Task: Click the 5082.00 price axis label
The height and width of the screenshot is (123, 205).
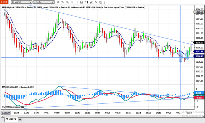Action: tap(200, 28)
